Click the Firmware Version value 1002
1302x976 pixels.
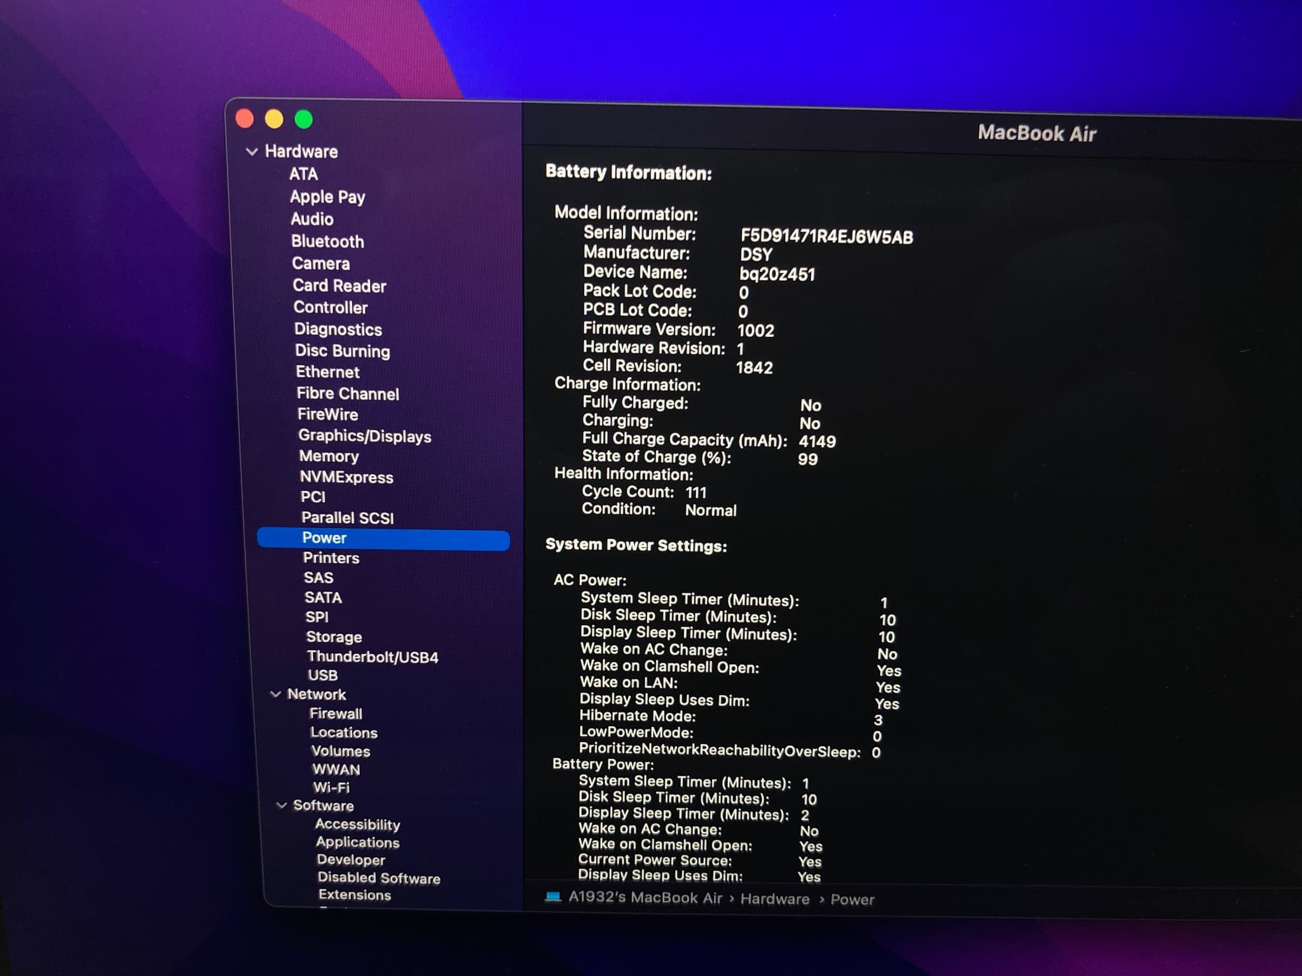point(755,330)
